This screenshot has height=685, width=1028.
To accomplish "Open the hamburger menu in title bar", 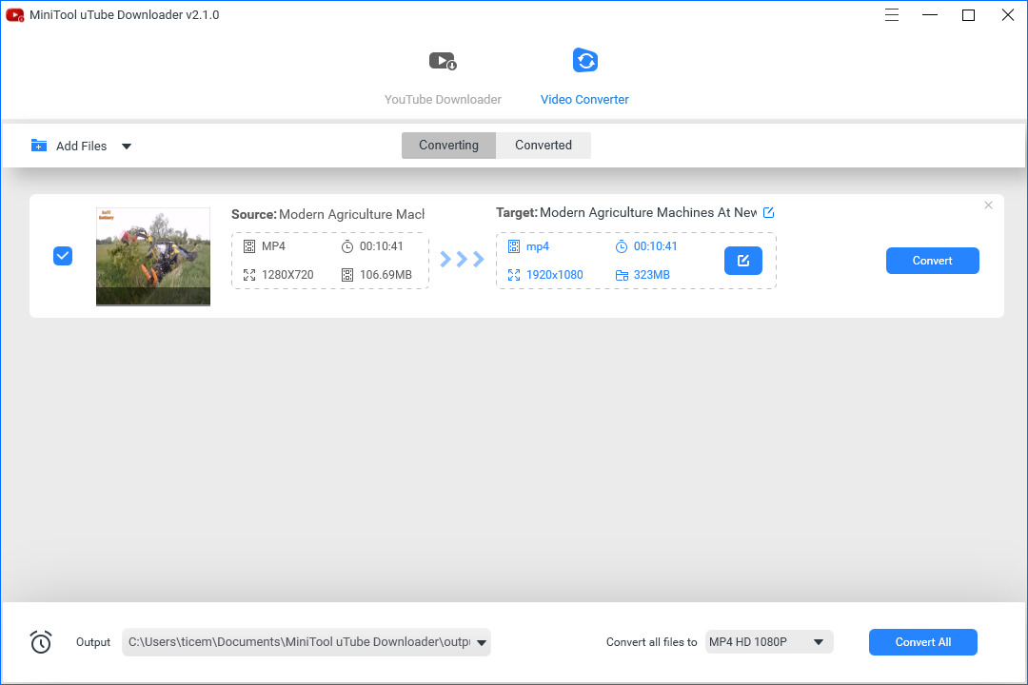I will click(892, 14).
